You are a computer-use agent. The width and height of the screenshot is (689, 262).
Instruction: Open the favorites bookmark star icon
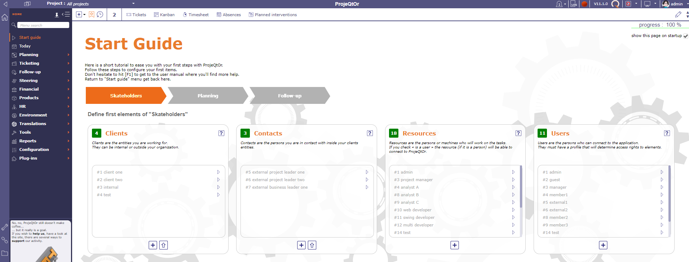(x=92, y=14)
